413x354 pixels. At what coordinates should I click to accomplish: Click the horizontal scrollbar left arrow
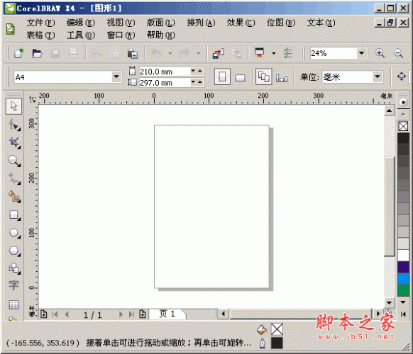click(x=224, y=314)
